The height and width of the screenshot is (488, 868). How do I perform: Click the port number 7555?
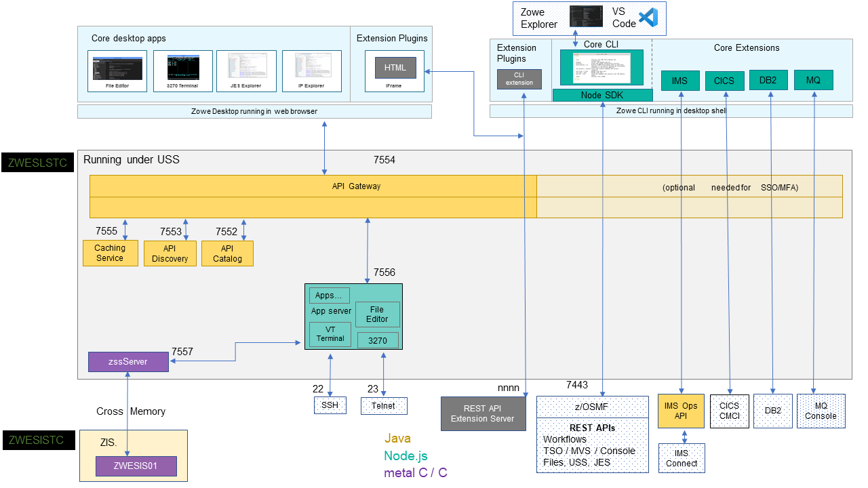[x=106, y=231]
